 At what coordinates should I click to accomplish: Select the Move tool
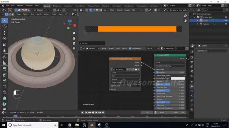[x=5, y=33]
